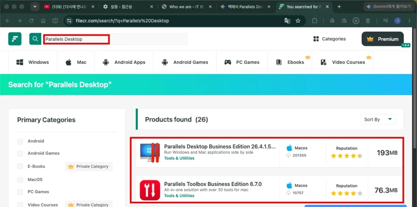The image size is (417, 207).
Task: Check the PC Games filter checkbox
Action: (x=20, y=192)
